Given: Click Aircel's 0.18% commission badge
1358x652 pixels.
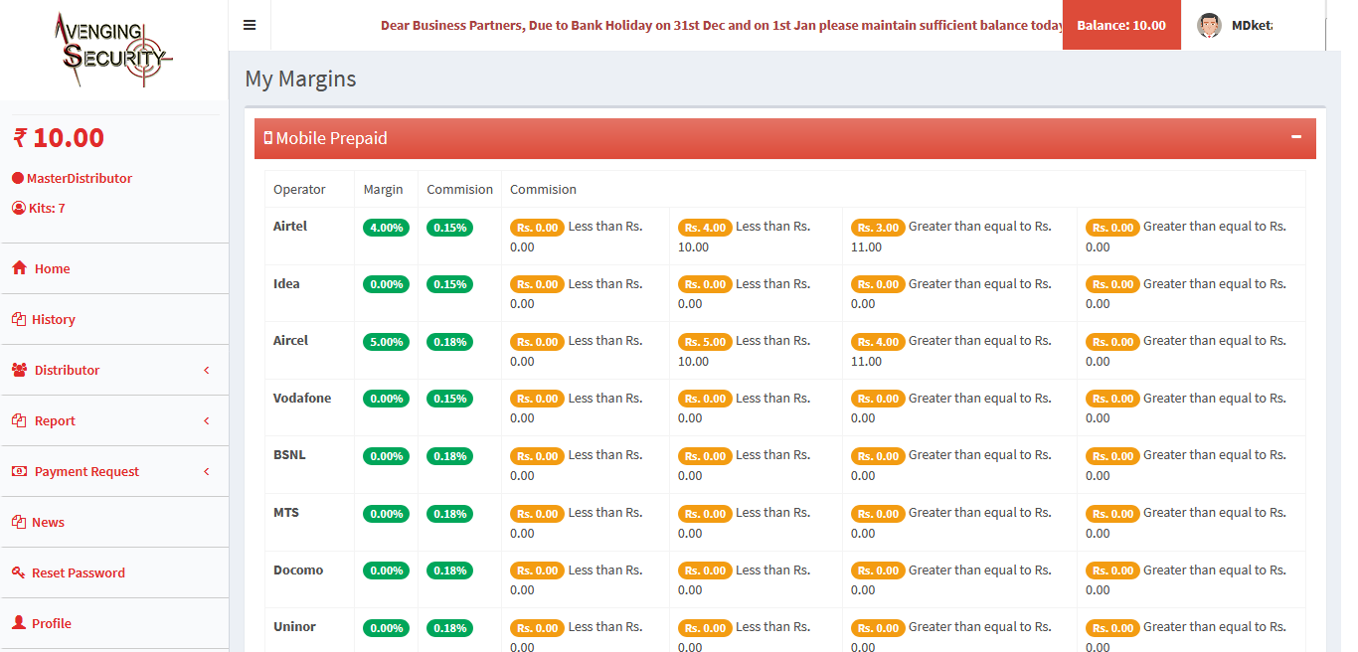Looking at the screenshot, I should 449,342.
